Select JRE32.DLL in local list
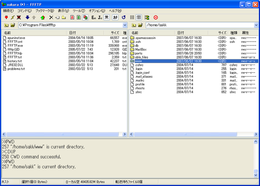Screen dimensions: 260x186 click(x=15, y=65)
